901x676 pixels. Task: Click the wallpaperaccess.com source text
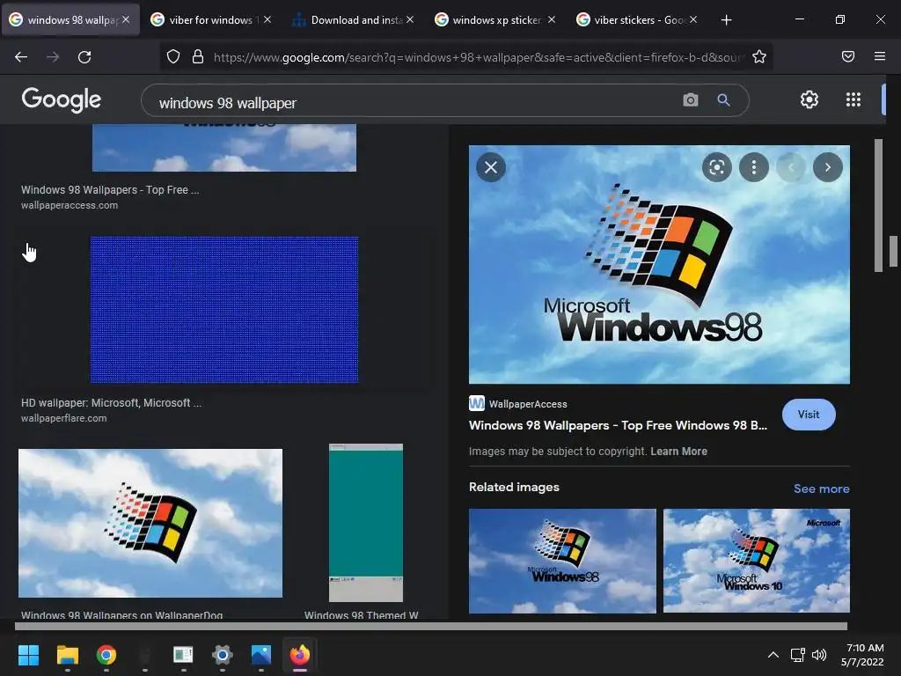pos(70,205)
